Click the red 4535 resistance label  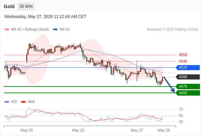183,61
